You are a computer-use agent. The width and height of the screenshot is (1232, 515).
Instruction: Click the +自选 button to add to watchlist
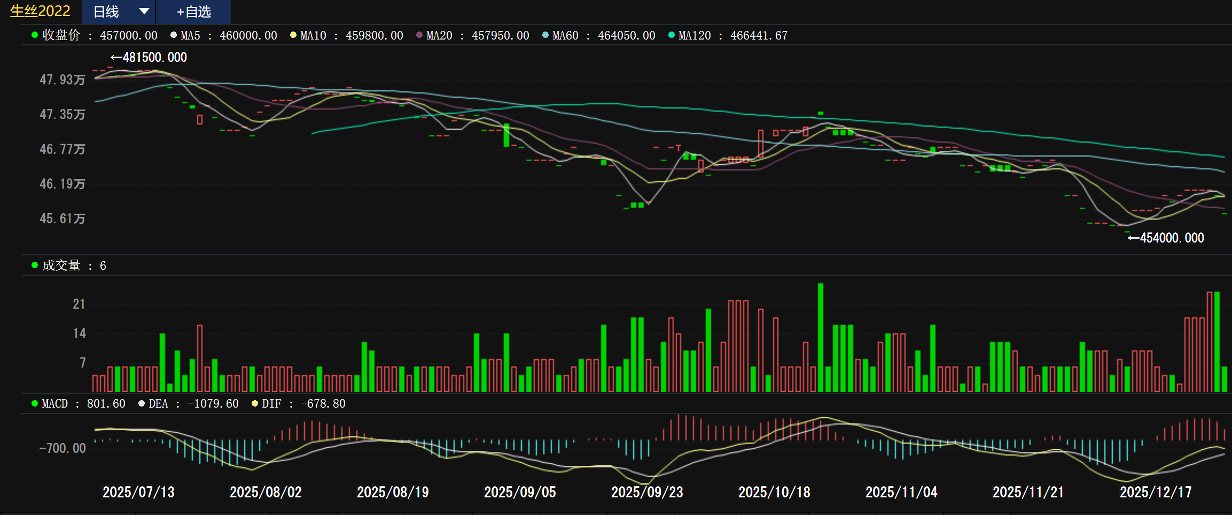tap(193, 12)
